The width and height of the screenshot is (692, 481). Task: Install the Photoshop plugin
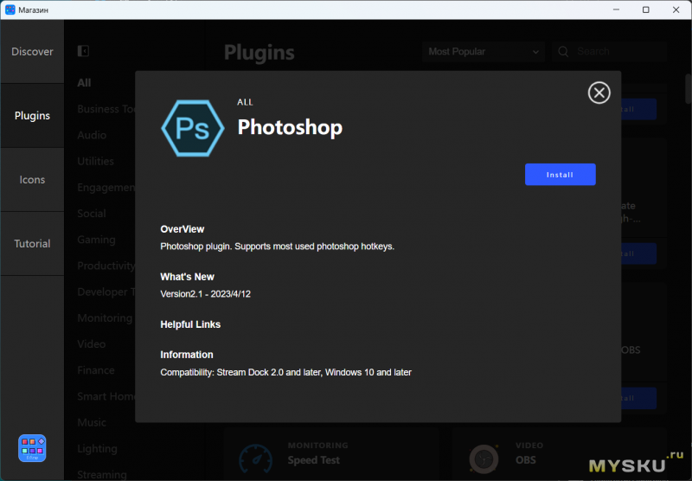(560, 175)
